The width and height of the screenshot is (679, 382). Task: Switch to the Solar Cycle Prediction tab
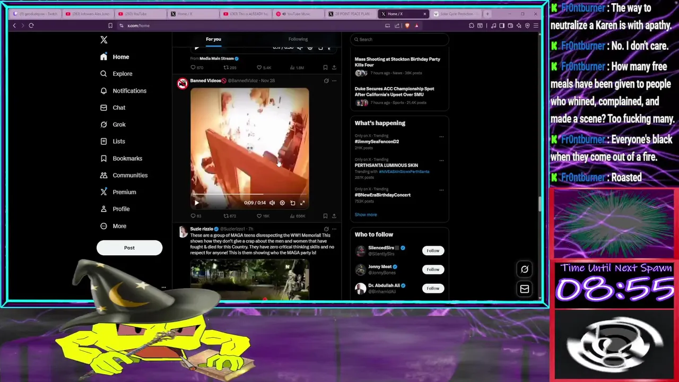(455, 14)
